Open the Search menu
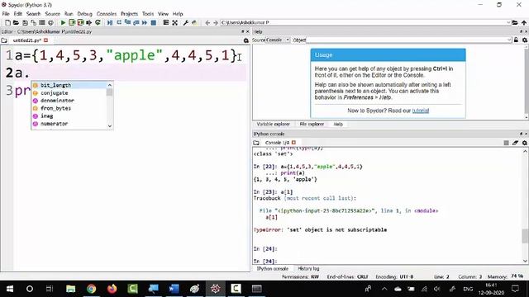 pos(33,14)
